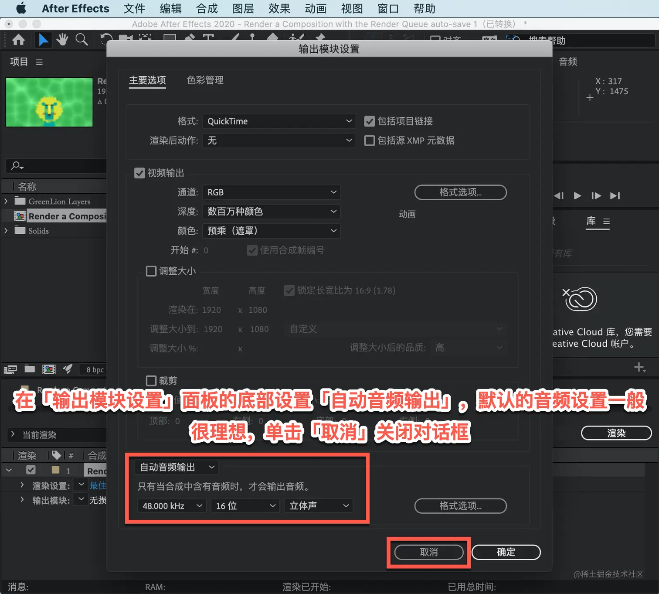Click the 取消 button
The image size is (659, 594).
429,552
